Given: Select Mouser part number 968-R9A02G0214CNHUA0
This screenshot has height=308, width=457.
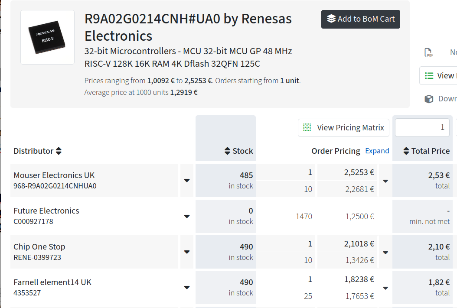Looking at the screenshot, I should [x=55, y=186].
